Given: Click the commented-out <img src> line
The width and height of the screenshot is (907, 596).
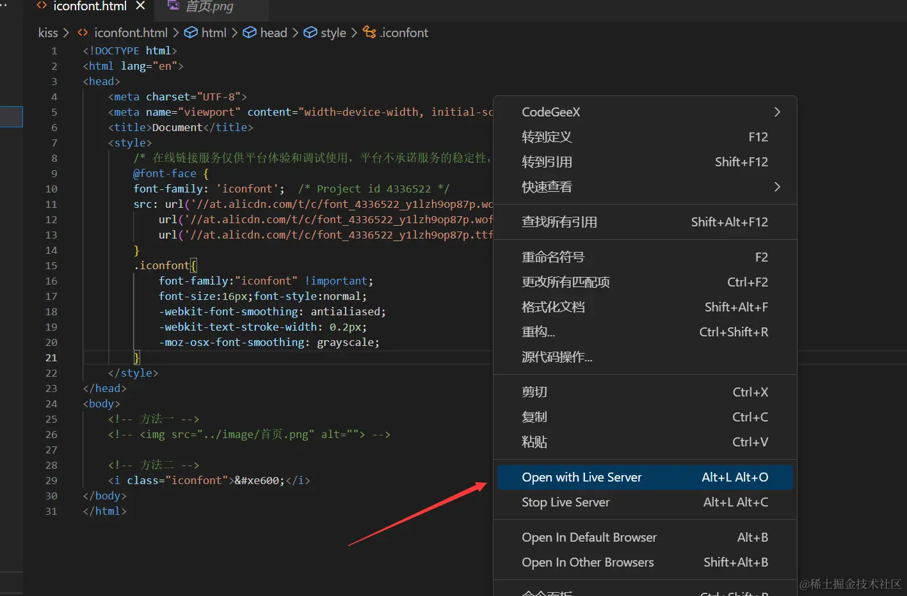Looking at the screenshot, I should 249,434.
